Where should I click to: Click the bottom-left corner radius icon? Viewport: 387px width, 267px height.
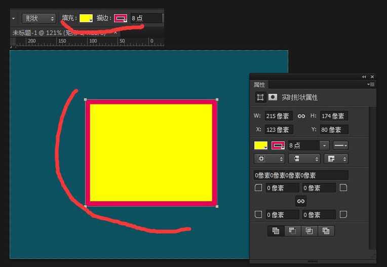pos(258,214)
